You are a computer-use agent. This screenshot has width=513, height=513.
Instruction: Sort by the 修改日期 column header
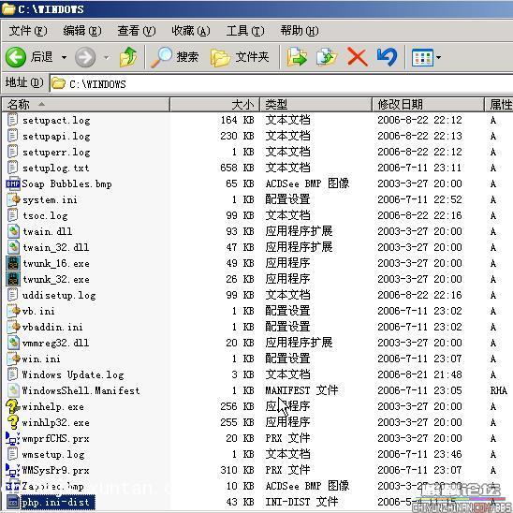coord(428,105)
